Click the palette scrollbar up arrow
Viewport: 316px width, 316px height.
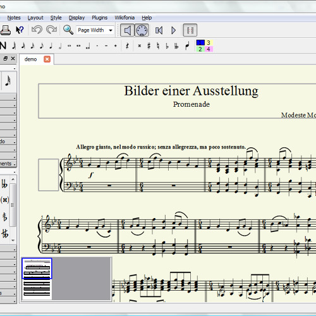pos(13,179)
